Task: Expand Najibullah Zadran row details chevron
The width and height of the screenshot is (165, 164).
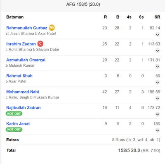Action: (158, 114)
